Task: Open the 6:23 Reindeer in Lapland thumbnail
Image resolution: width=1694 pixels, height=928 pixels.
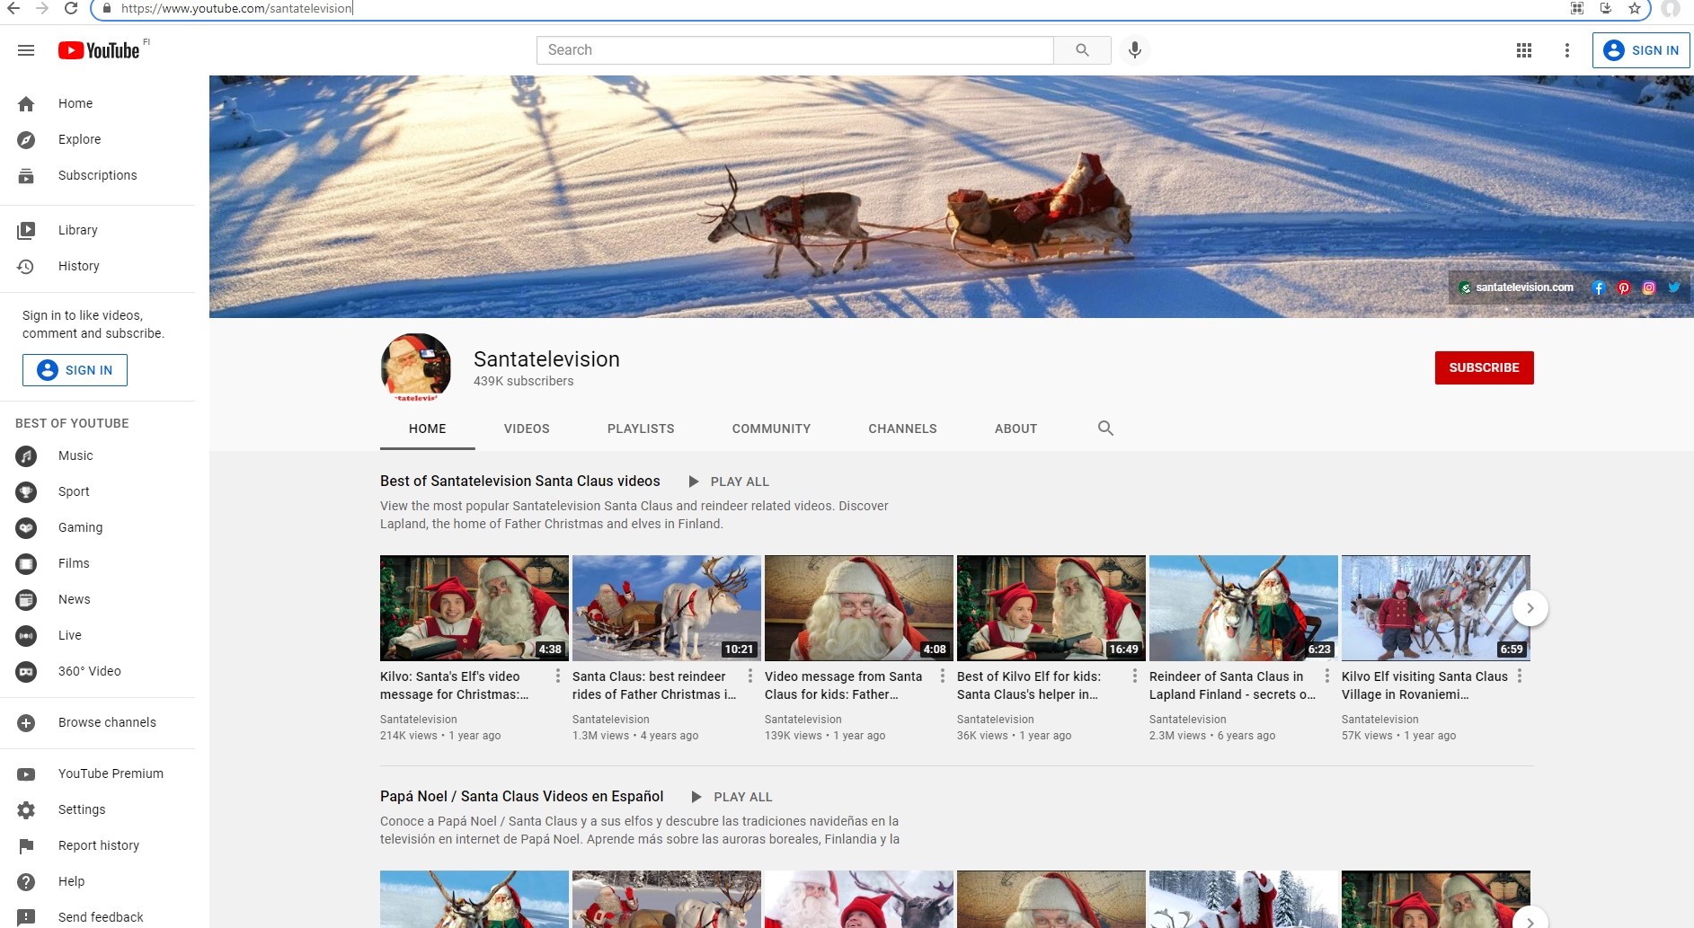Action: tap(1244, 608)
